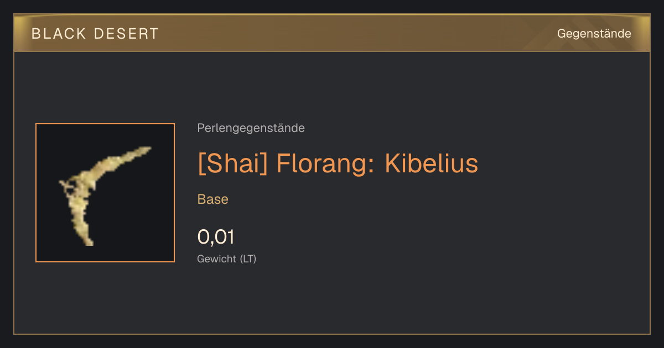
Task: Click the Gewicht (LT) label
Action: tap(227, 259)
